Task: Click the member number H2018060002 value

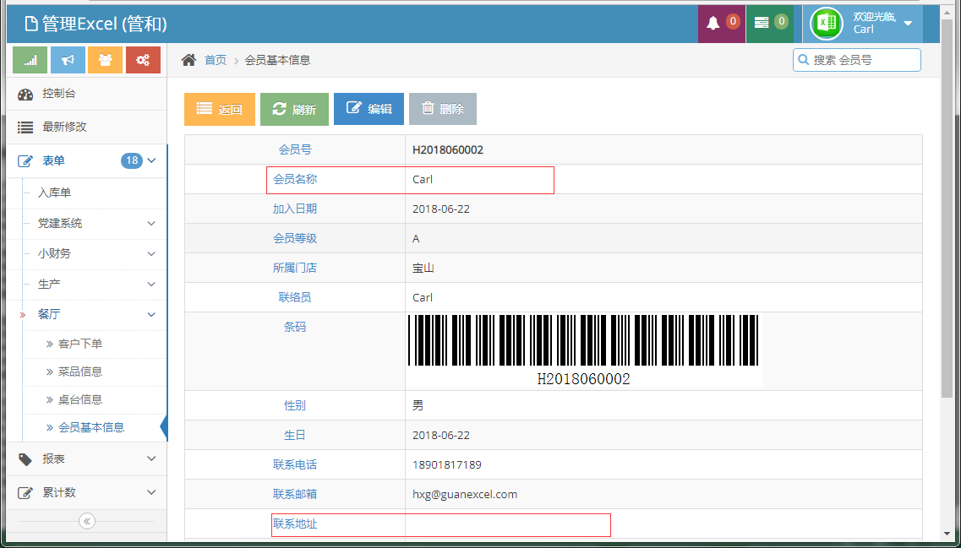Action: click(x=448, y=150)
